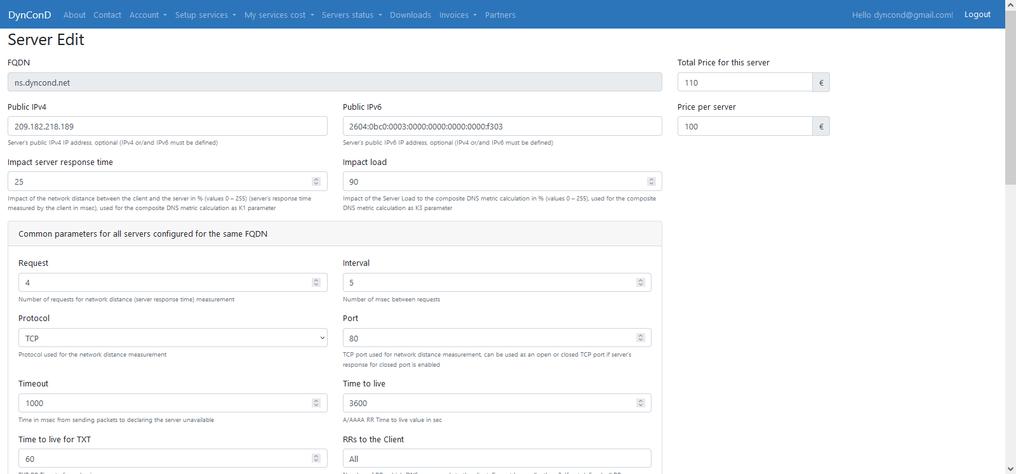Open the About page
The image size is (1016, 474).
click(74, 15)
